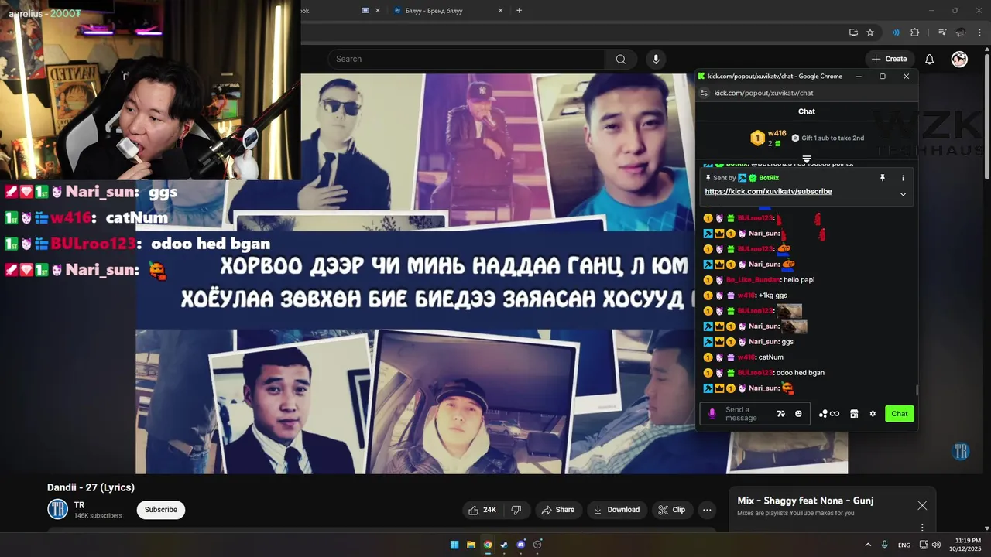
Task: Dislike the Dandii - 27 video
Action: click(516, 510)
